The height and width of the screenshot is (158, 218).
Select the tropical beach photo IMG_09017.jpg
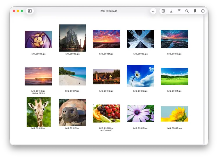[x=72, y=76]
